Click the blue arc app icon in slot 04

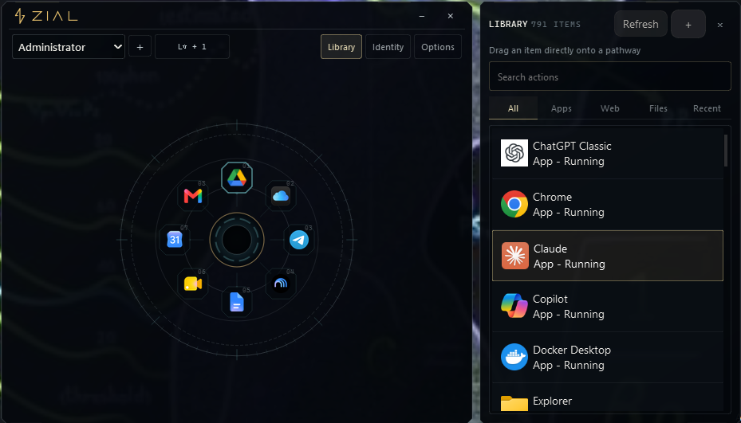click(x=281, y=284)
